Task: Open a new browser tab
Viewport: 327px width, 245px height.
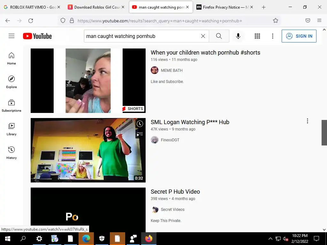Action: [x=263, y=7]
